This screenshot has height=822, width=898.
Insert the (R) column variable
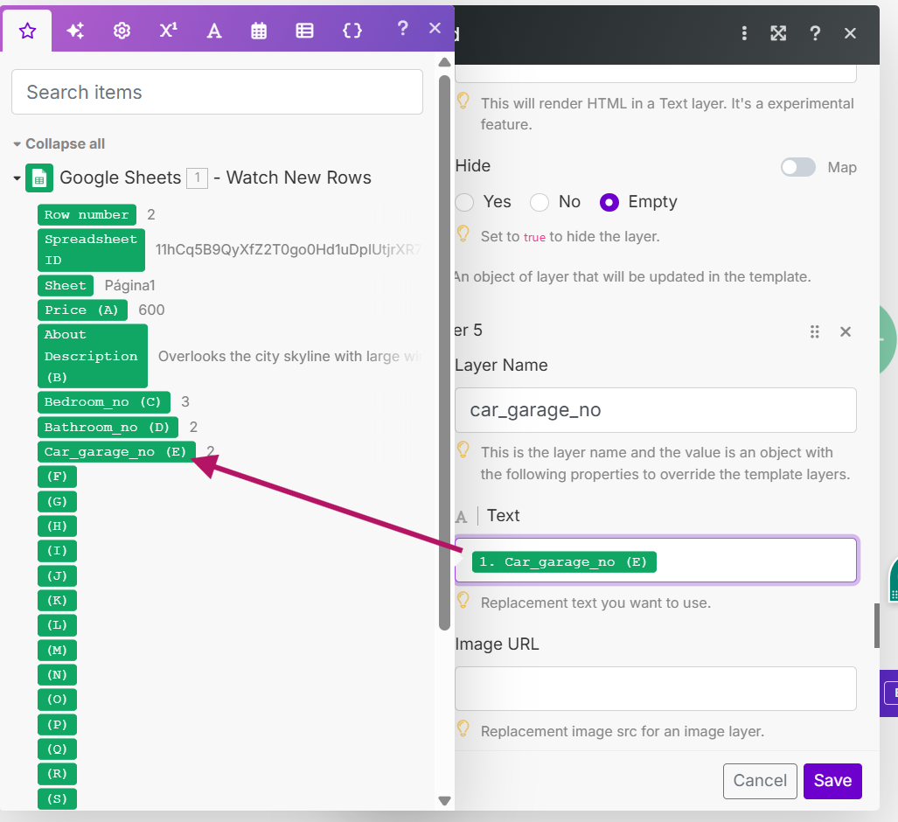coord(57,774)
